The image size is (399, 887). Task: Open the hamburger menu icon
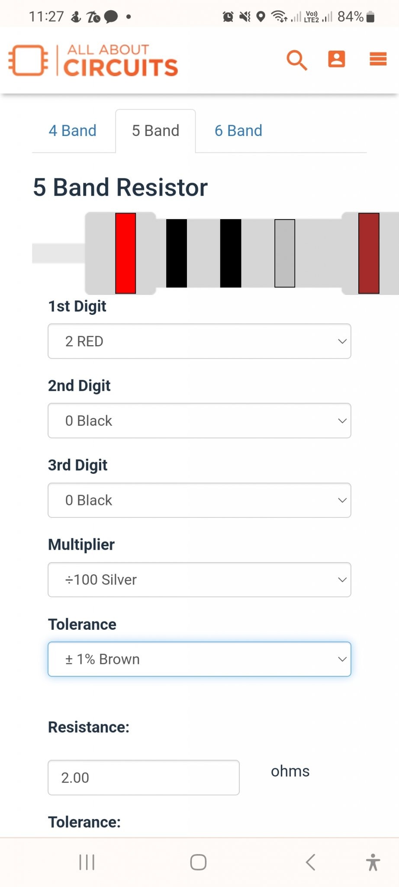(378, 59)
